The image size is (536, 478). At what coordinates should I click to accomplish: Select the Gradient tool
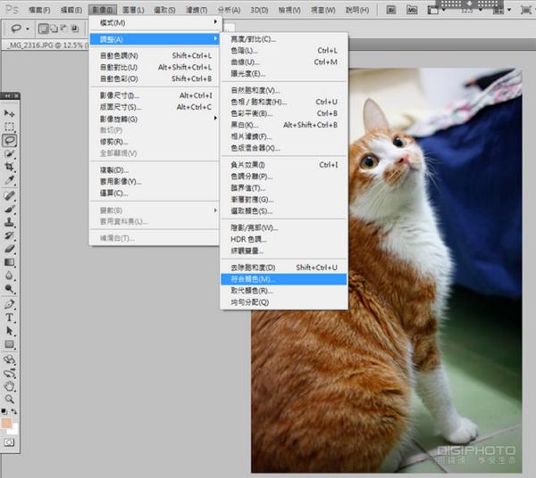[x=10, y=262]
